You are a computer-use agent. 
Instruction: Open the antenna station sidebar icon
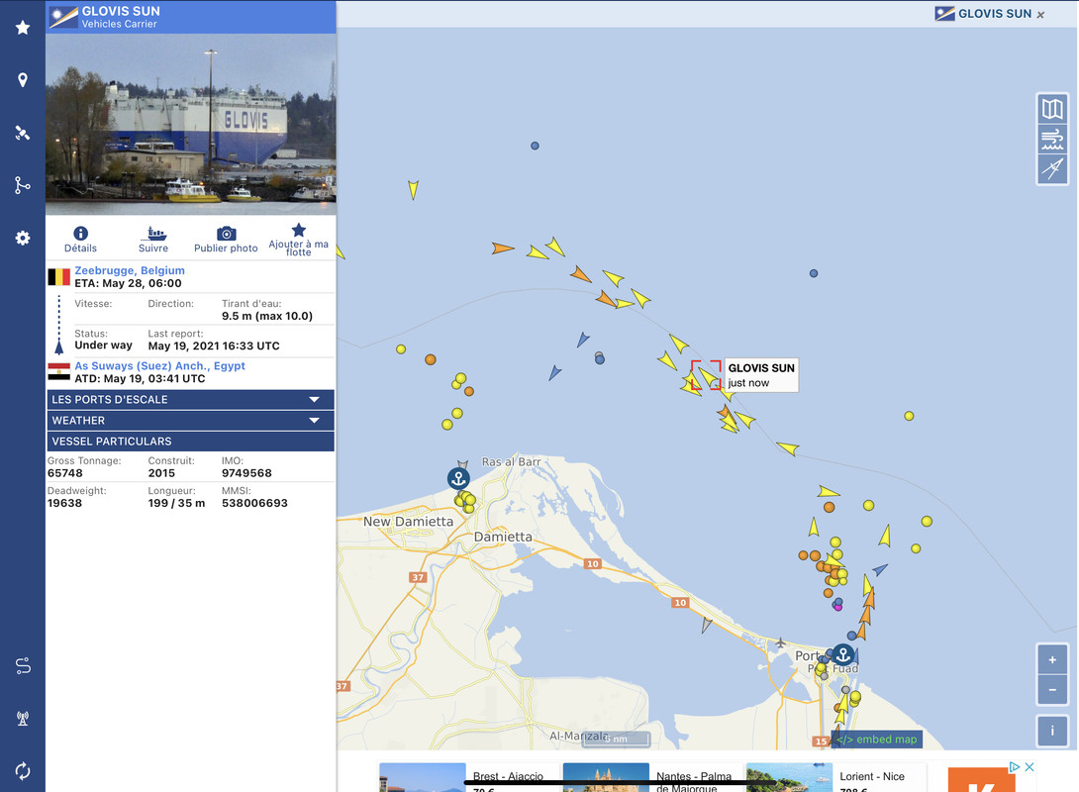(x=23, y=719)
